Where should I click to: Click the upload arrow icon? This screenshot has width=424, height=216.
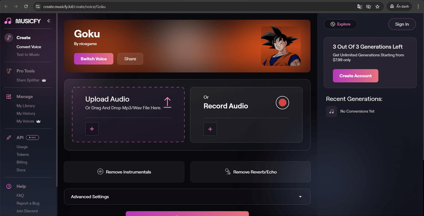pos(167,102)
